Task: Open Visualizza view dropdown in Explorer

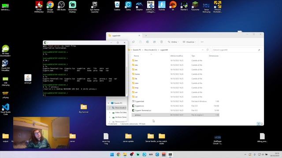Action: [189, 42]
